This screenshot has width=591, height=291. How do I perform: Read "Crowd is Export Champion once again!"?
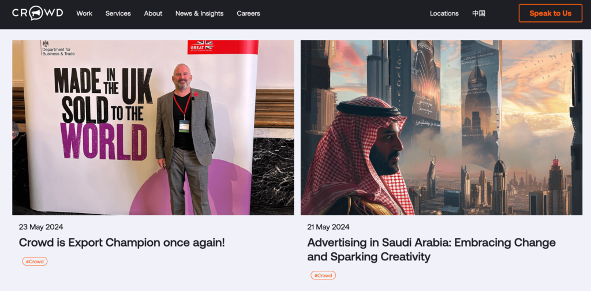[x=122, y=242]
